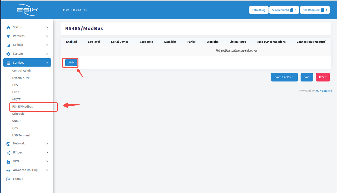
Task: Click the Status home icon
Action: [x=8, y=27]
